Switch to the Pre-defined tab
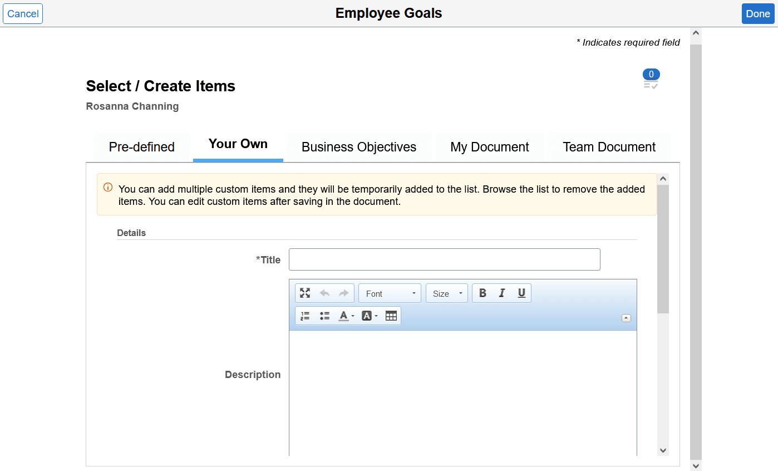 (x=141, y=146)
